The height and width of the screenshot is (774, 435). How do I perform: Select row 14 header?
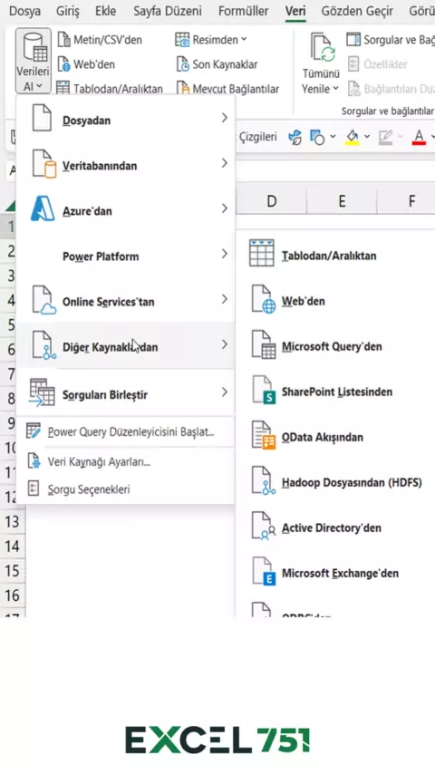coord(12,547)
